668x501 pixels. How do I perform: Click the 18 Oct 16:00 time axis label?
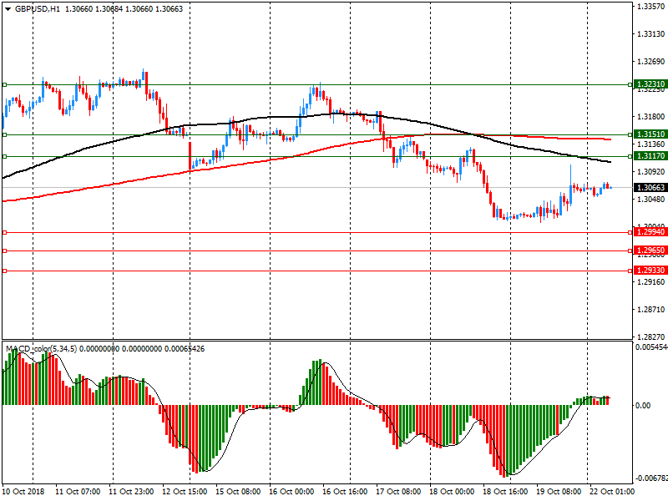coord(504,492)
